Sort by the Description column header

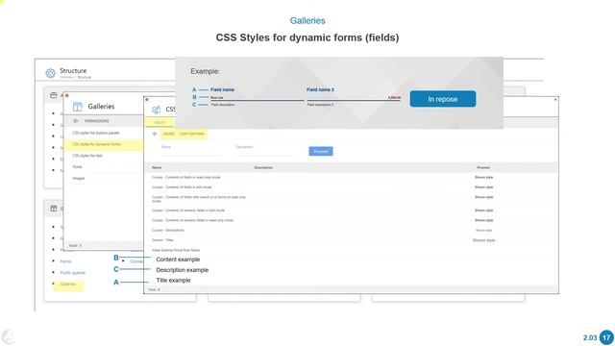(x=263, y=168)
